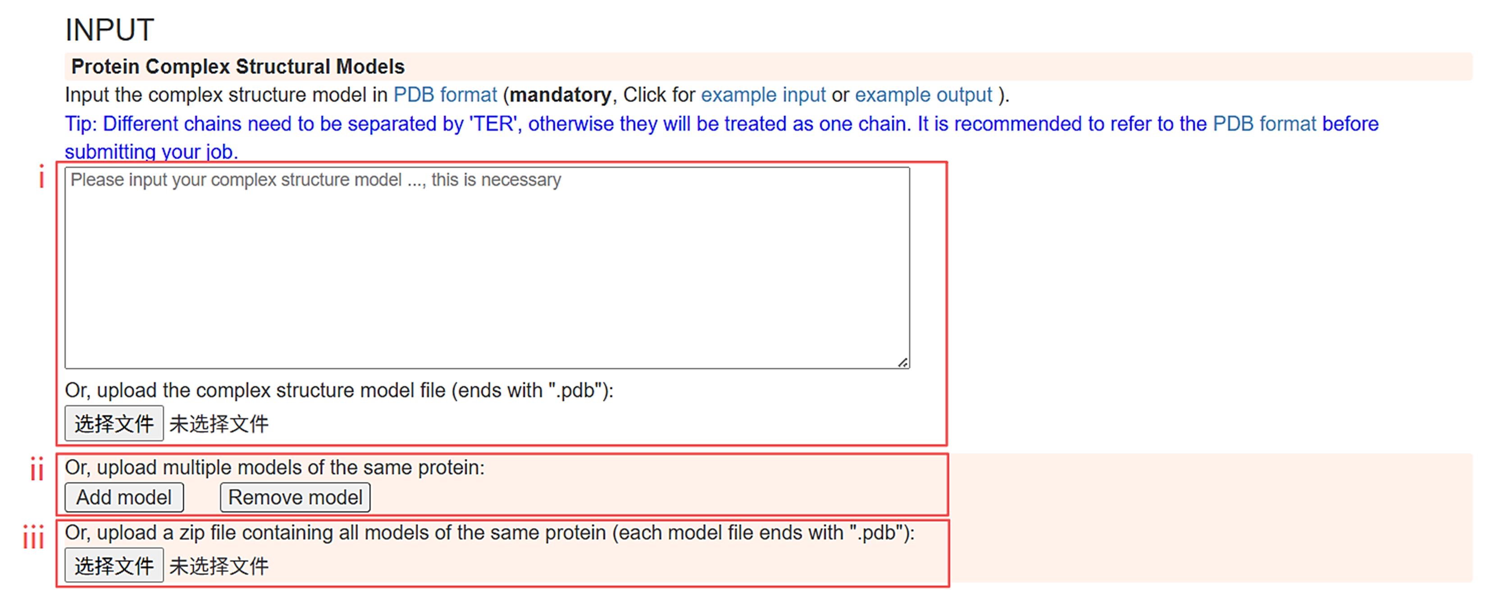This screenshot has height=590, width=1490.
Task: Click the red "iii" annotation marker
Action: [33, 536]
